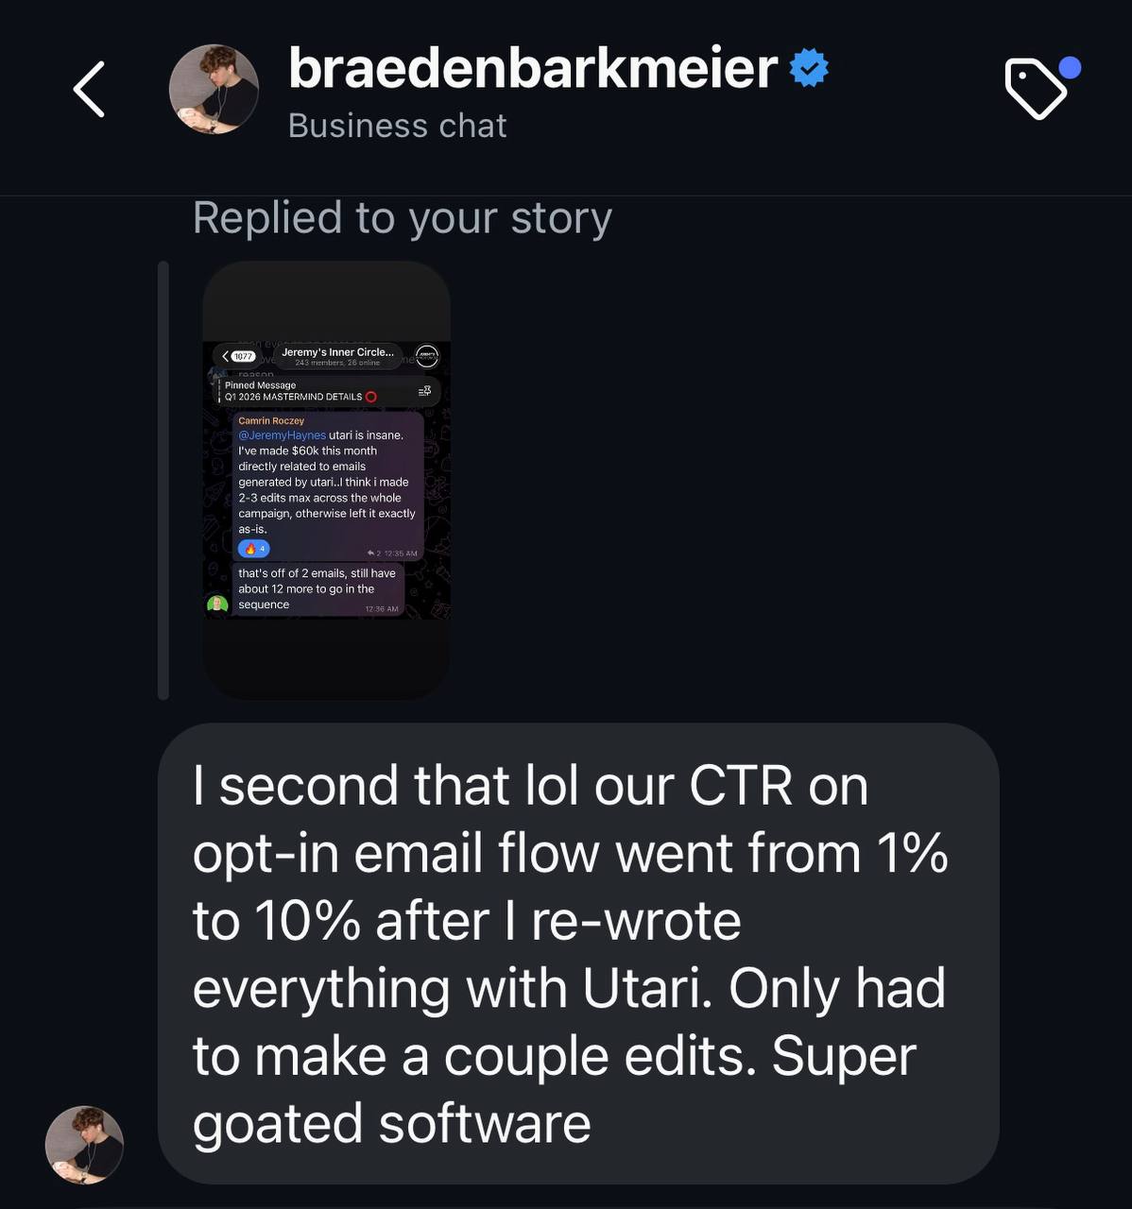Go back using the header back arrow
The height and width of the screenshot is (1209, 1132).
89,90
